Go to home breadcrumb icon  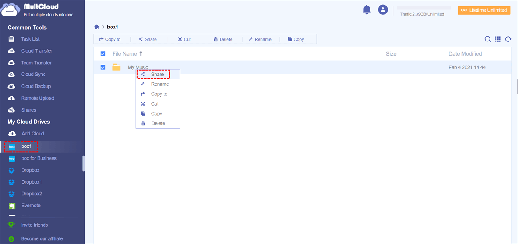tap(97, 27)
